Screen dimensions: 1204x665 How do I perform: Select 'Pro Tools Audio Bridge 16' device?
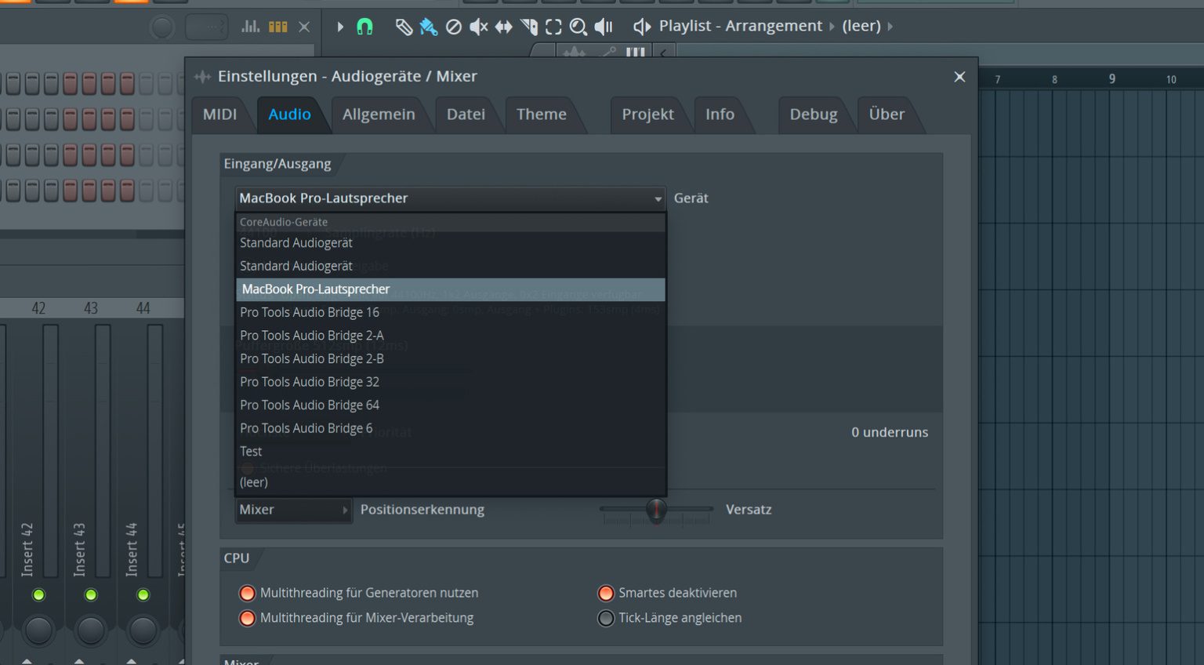[310, 312]
